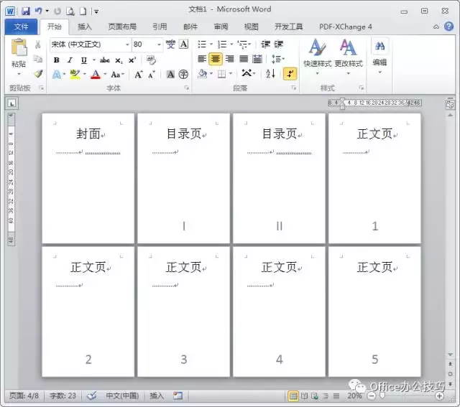The width and height of the screenshot is (460, 407).
Task: Click the Clear Formatting icon
Action: pyautogui.click(x=151, y=60)
